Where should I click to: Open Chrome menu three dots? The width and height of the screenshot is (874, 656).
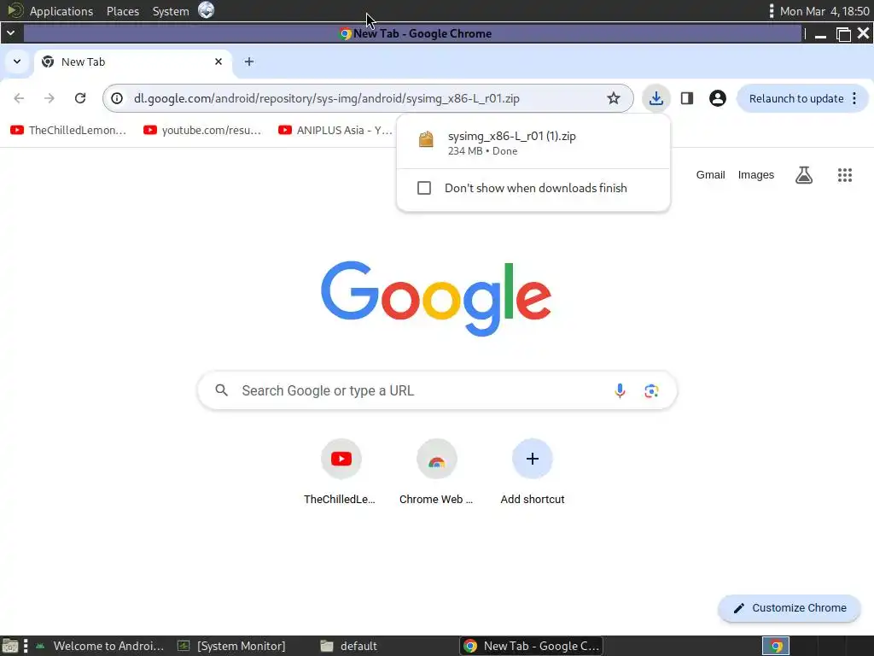tap(854, 98)
